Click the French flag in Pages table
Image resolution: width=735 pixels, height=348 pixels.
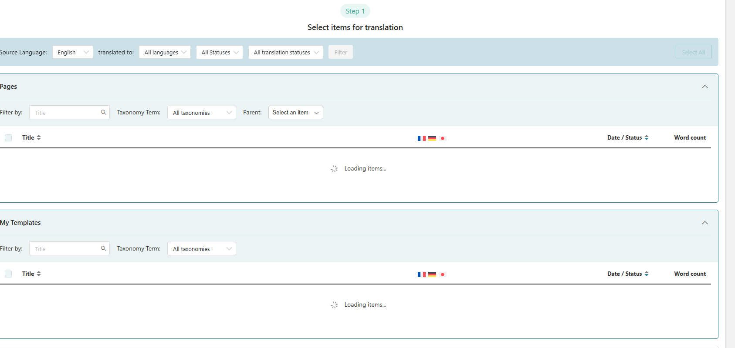coord(421,138)
